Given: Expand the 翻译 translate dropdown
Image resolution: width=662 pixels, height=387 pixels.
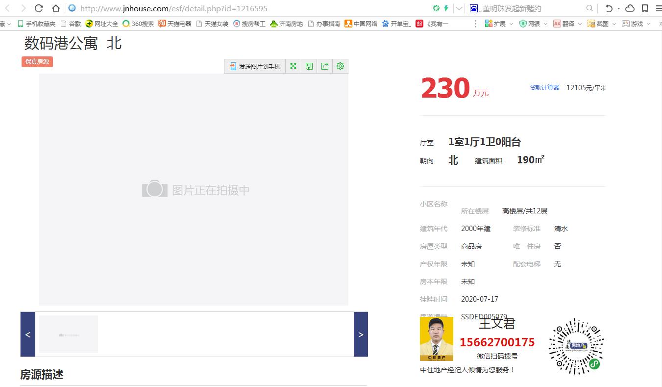Looking at the screenshot, I should (567, 24).
